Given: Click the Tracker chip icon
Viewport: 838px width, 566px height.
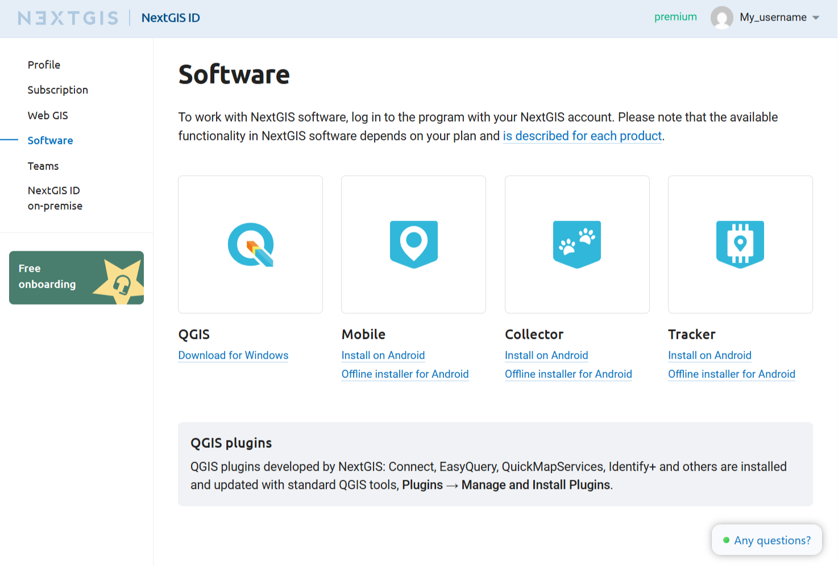Looking at the screenshot, I should (x=740, y=244).
